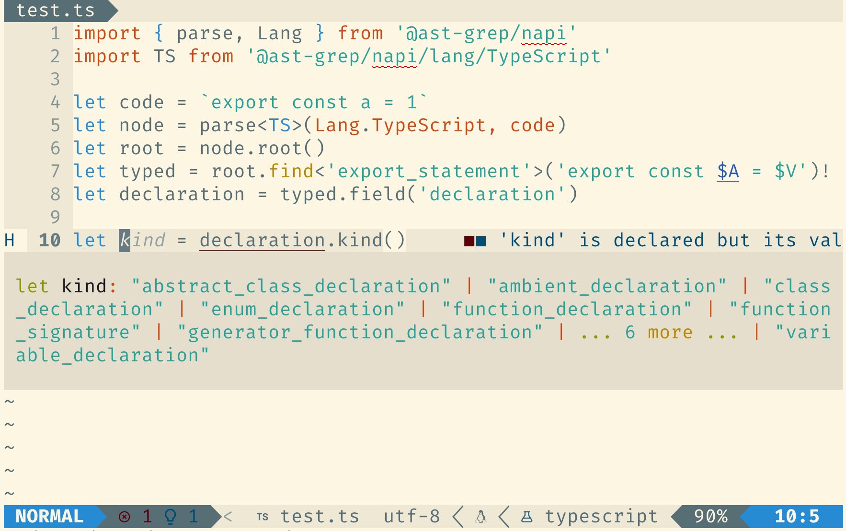846x531 pixels.
Task: Click the lightbulb hint icon in statusline
Action: pos(170,516)
